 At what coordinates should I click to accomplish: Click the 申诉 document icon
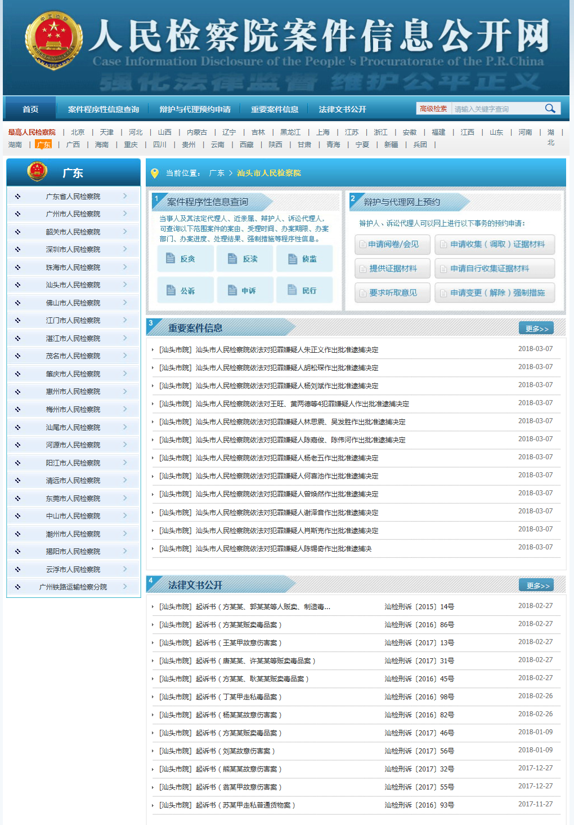tap(232, 290)
